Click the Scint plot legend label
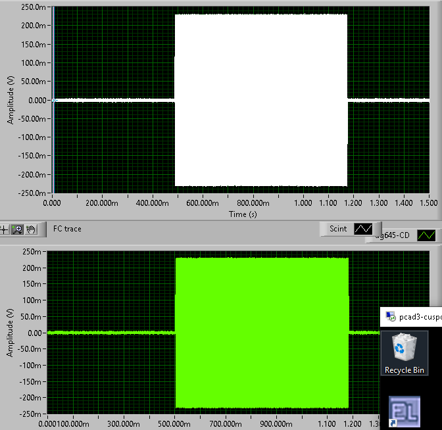 point(338,229)
